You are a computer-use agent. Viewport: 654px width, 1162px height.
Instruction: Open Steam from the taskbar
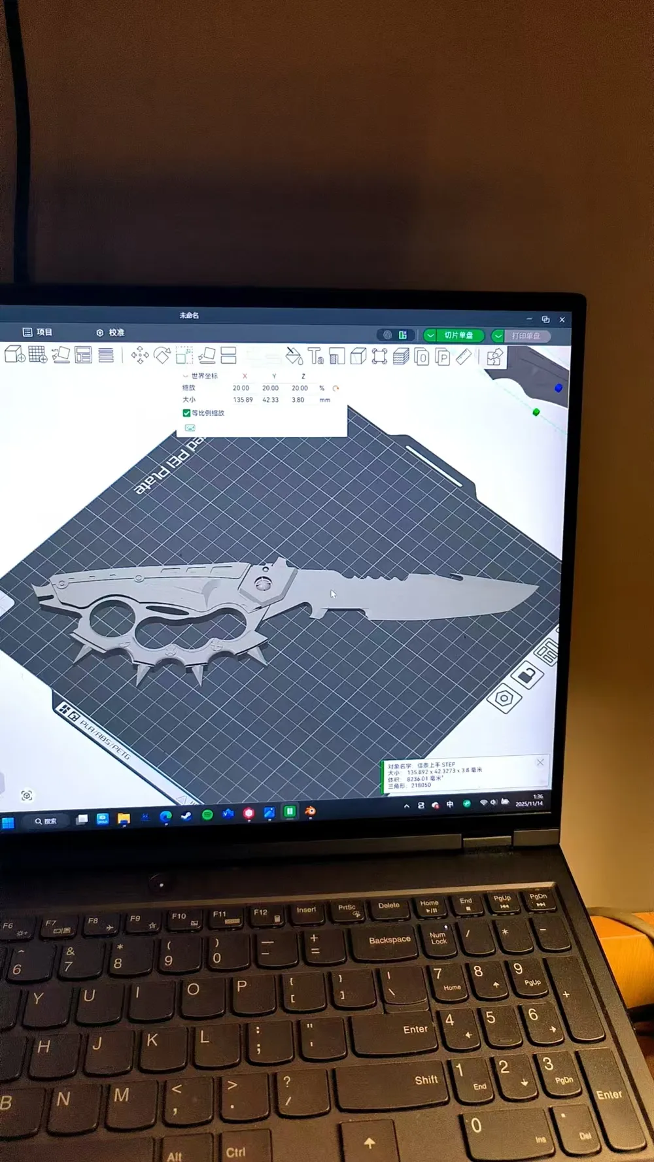[186, 815]
